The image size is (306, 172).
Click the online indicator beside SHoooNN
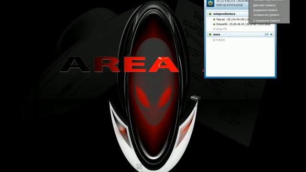coord(214,24)
